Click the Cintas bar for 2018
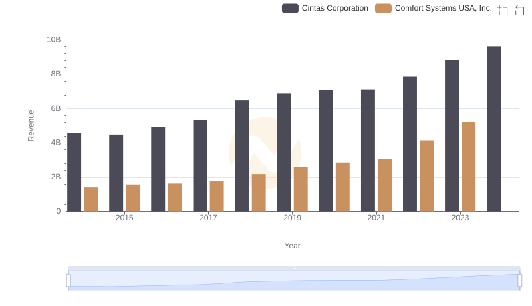This screenshot has height=306, width=532. 242,156
